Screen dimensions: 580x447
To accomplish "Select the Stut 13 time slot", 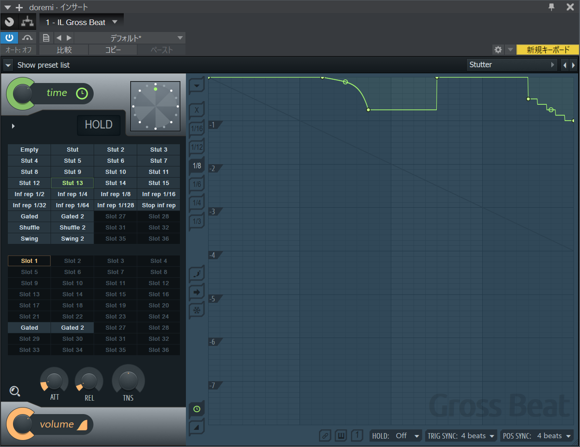I will (72, 183).
